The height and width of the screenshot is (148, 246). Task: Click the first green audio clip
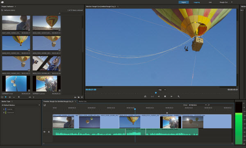pos(89,132)
